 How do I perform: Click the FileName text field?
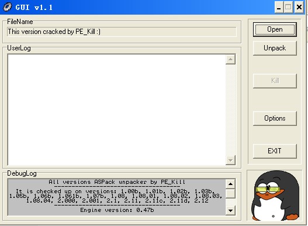122,32
